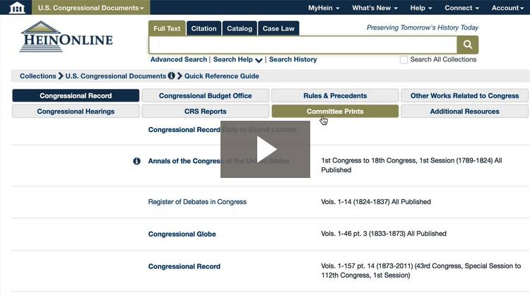Play the video overlay
This screenshot has height=298, width=530.
(265, 149)
